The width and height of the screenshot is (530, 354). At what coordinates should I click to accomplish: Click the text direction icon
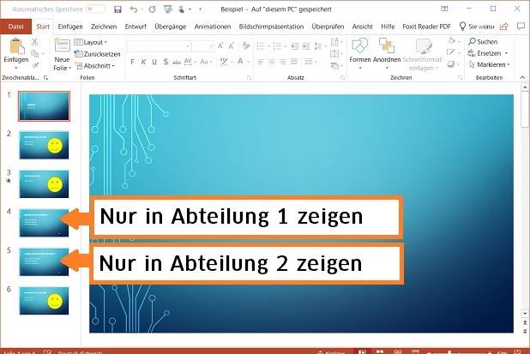pos(334,42)
